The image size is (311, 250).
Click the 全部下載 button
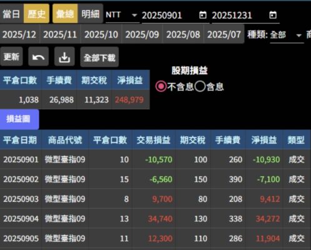(x=99, y=57)
